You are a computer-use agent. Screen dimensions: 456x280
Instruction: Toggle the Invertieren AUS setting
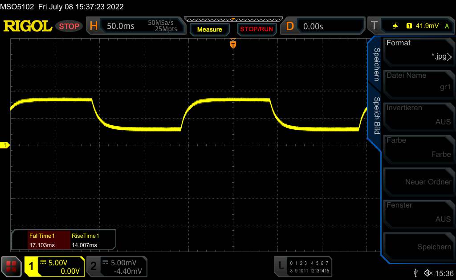(x=419, y=115)
